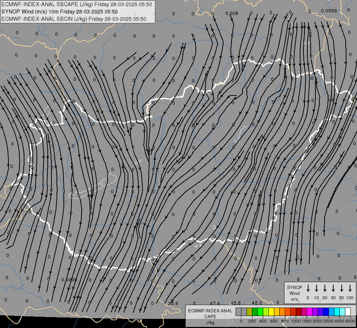Pick the bright magenta CAPE swatch

tap(310, 312)
